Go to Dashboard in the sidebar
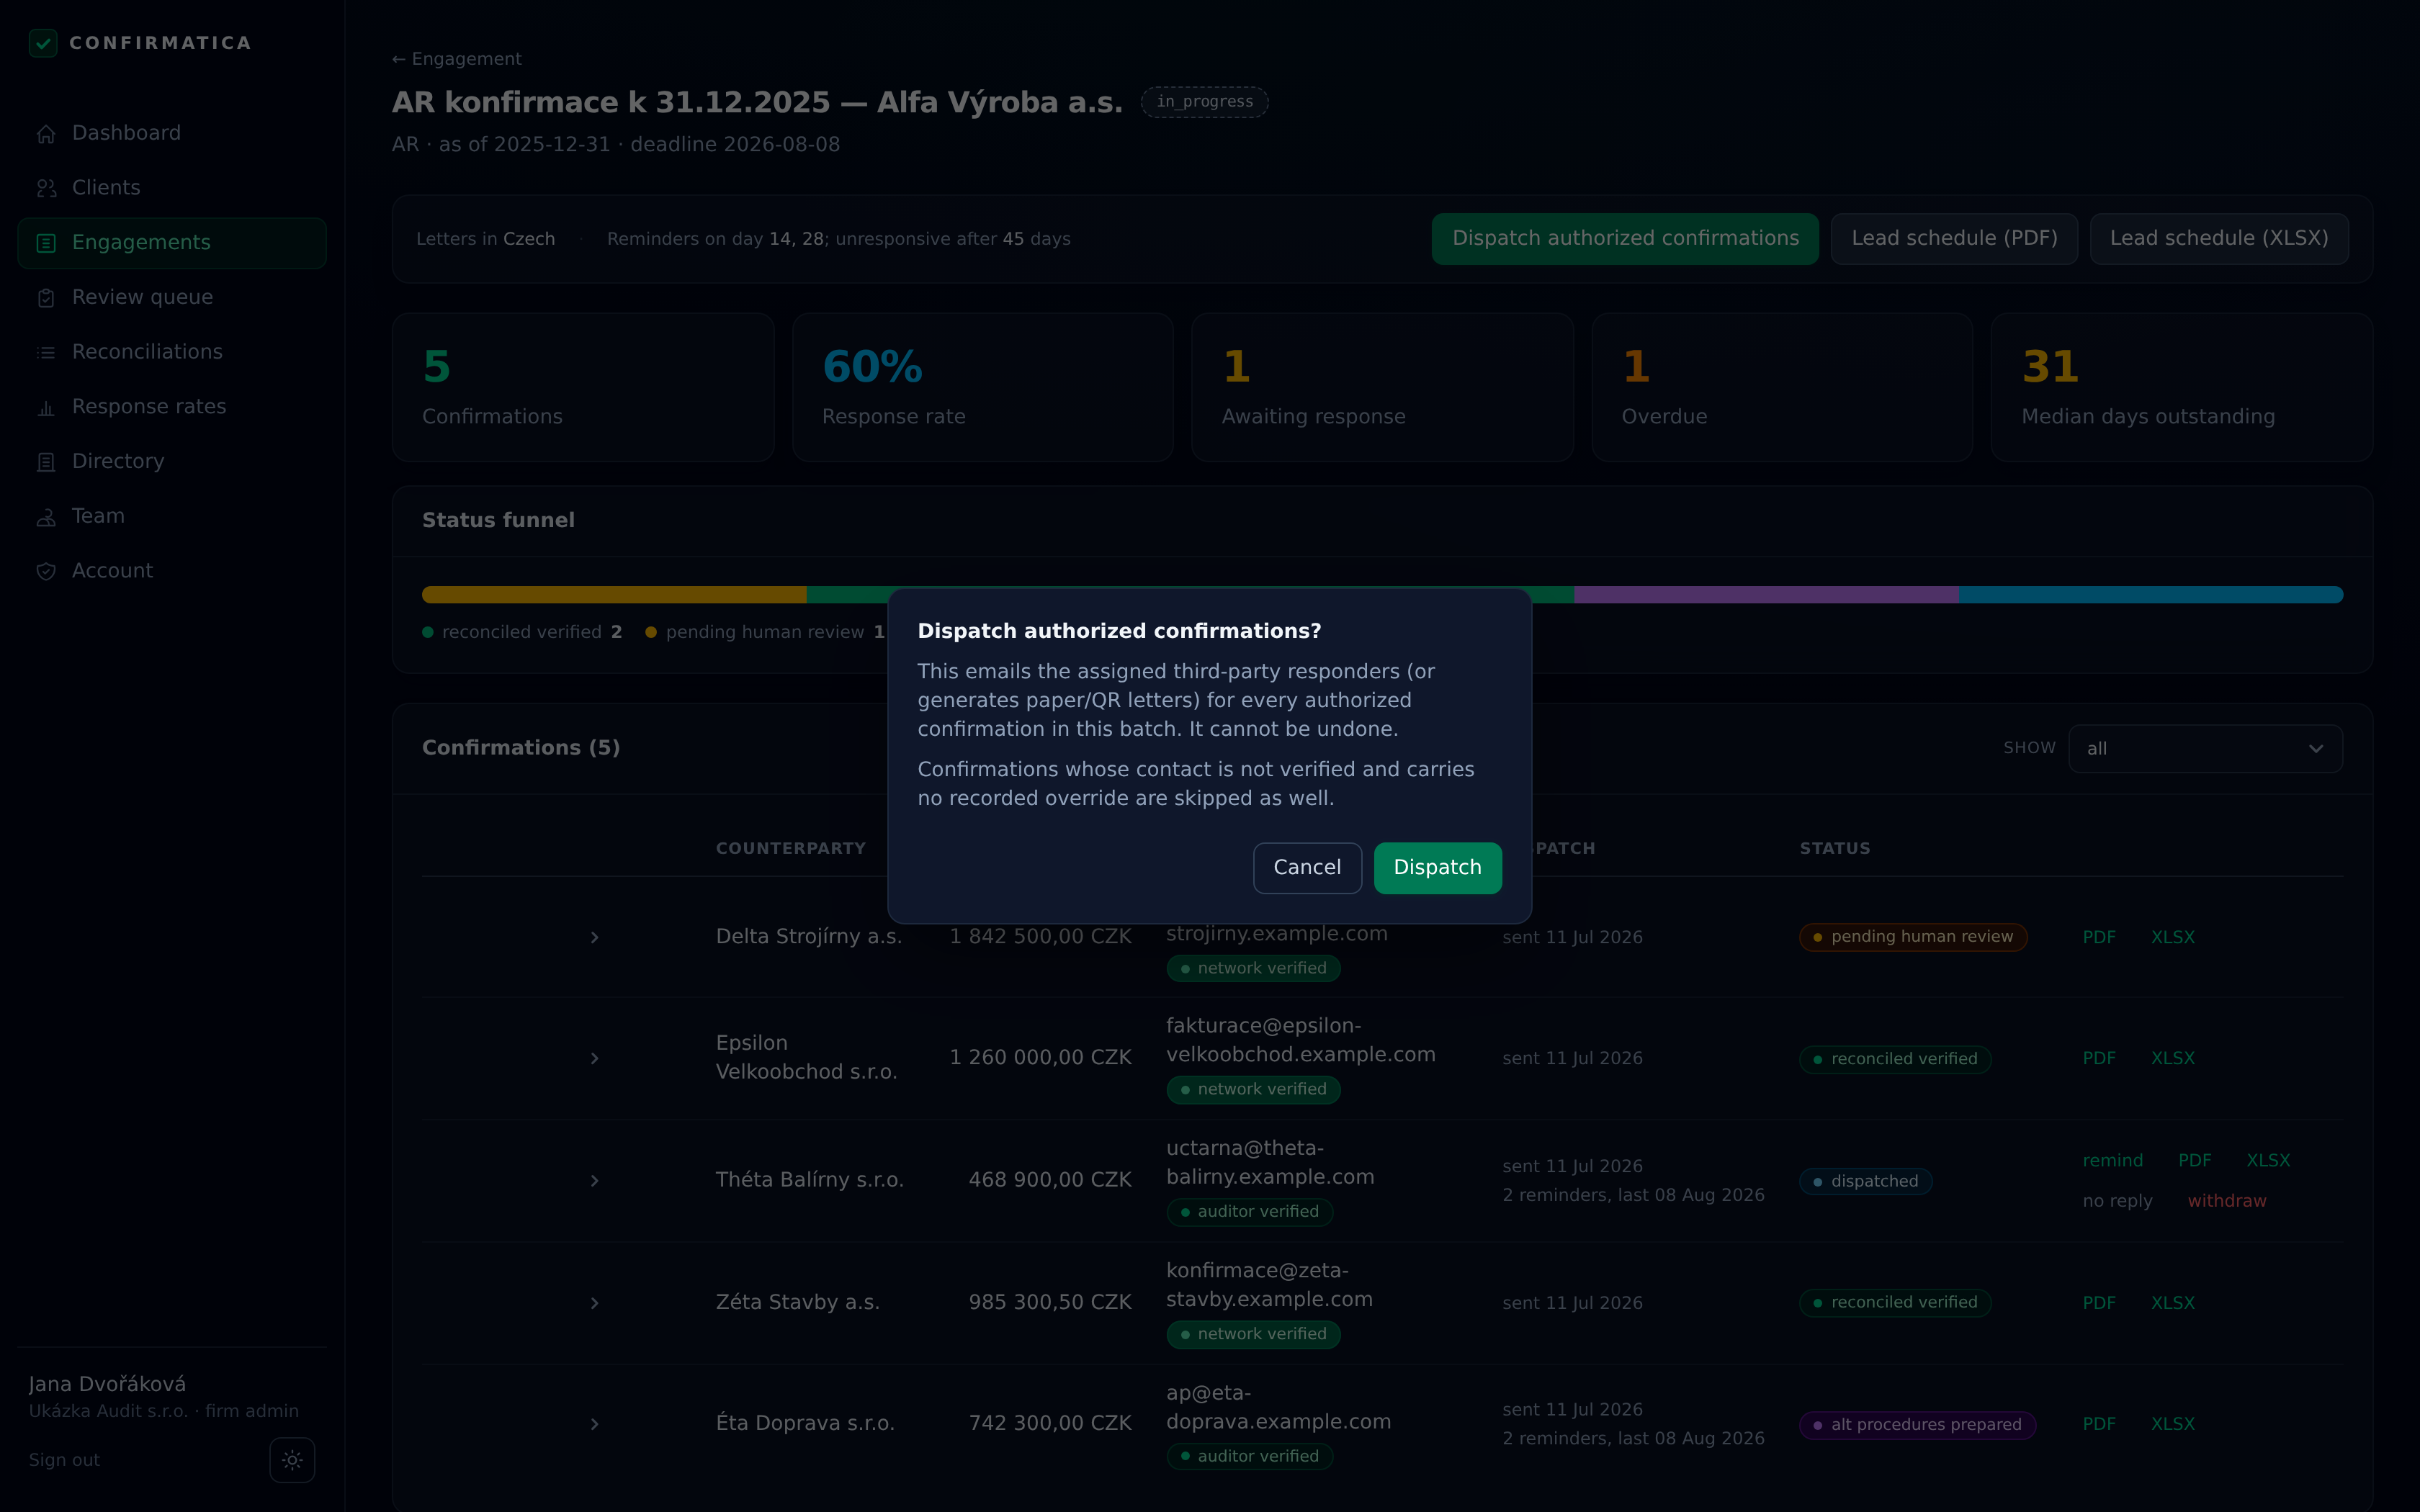 pos(172,133)
